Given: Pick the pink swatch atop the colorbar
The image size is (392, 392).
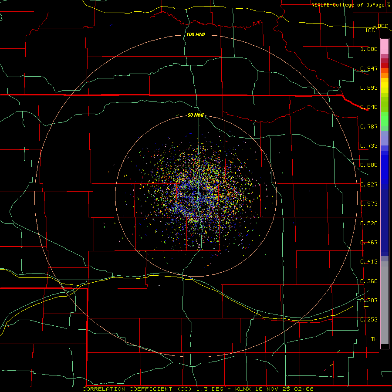Looking at the screenshot, I should [x=385, y=46].
